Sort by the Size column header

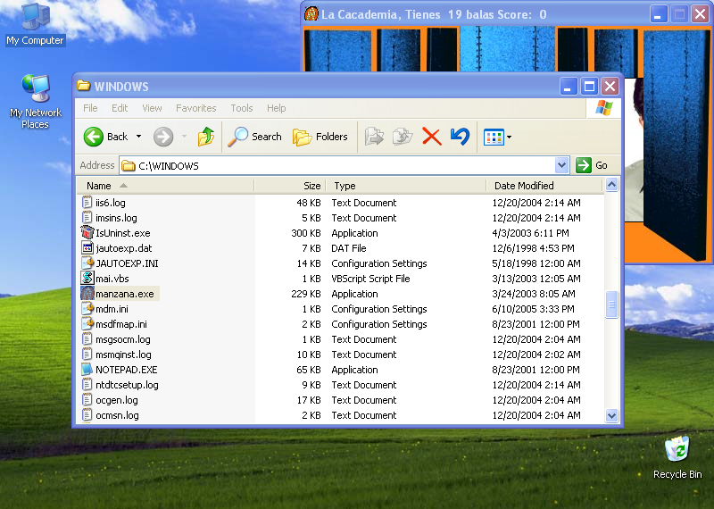point(290,186)
